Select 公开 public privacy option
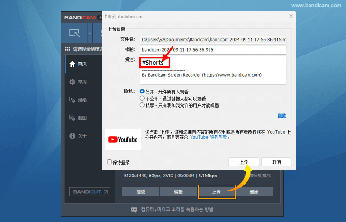The width and height of the screenshot is (346, 222). [142, 92]
